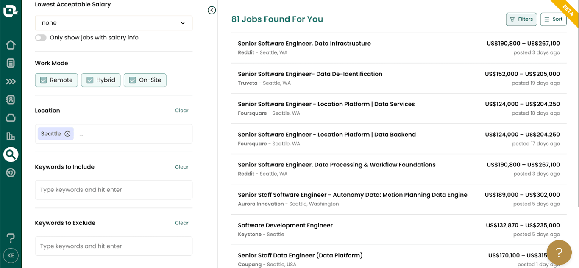
Task: Uncheck the On-Site work mode
Action: click(145, 80)
